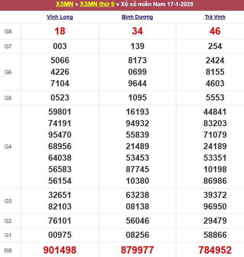244x257 pixels.
Task: Click G5 number 0523
Action: point(60,97)
